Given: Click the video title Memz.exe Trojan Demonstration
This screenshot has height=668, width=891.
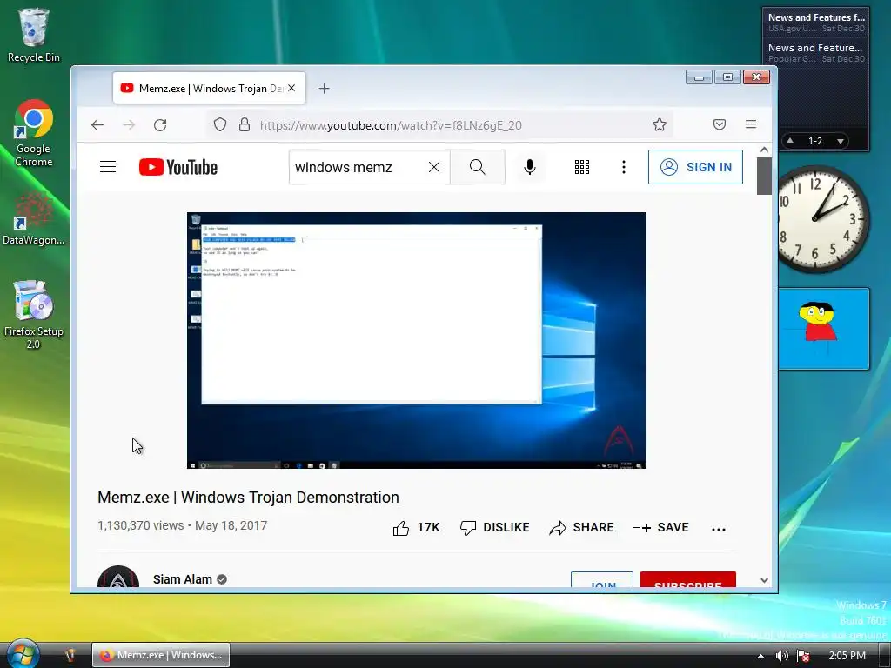Looking at the screenshot, I should point(248,497).
